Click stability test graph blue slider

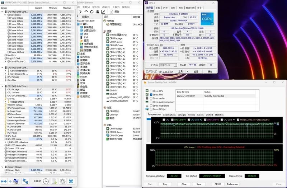click(x=149, y=119)
